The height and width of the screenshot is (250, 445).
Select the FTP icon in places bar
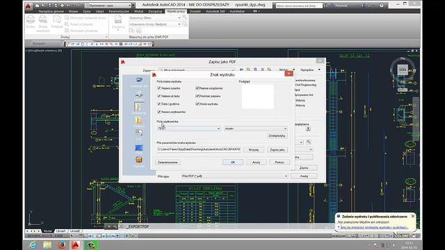tap(139, 133)
